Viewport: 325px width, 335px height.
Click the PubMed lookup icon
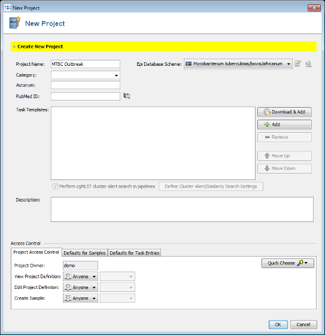tap(127, 96)
